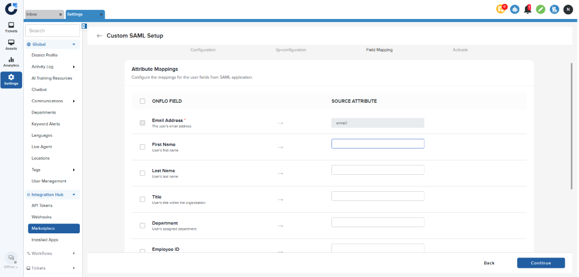This screenshot has height=277, width=579.
Task: Open the Assets module icon
Action: pyautogui.click(x=11, y=45)
